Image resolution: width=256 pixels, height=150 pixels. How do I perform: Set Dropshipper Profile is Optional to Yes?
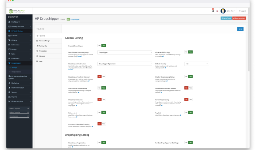coord(103,76)
